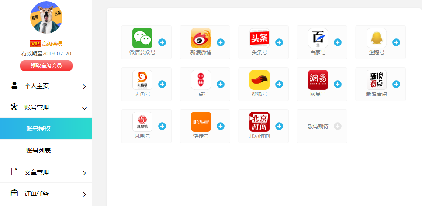Collapse the 账号管理 chevron arrow

click(x=84, y=108)
